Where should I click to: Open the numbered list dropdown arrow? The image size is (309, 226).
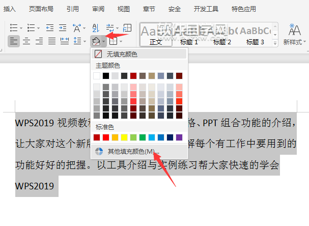(x=38, y=28)
